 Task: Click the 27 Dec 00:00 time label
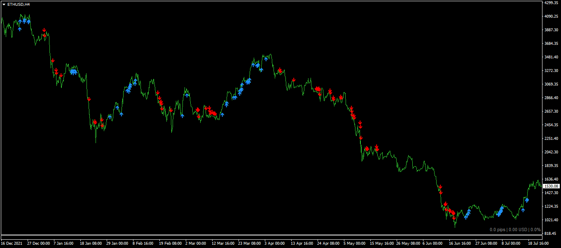click(39, 243)
